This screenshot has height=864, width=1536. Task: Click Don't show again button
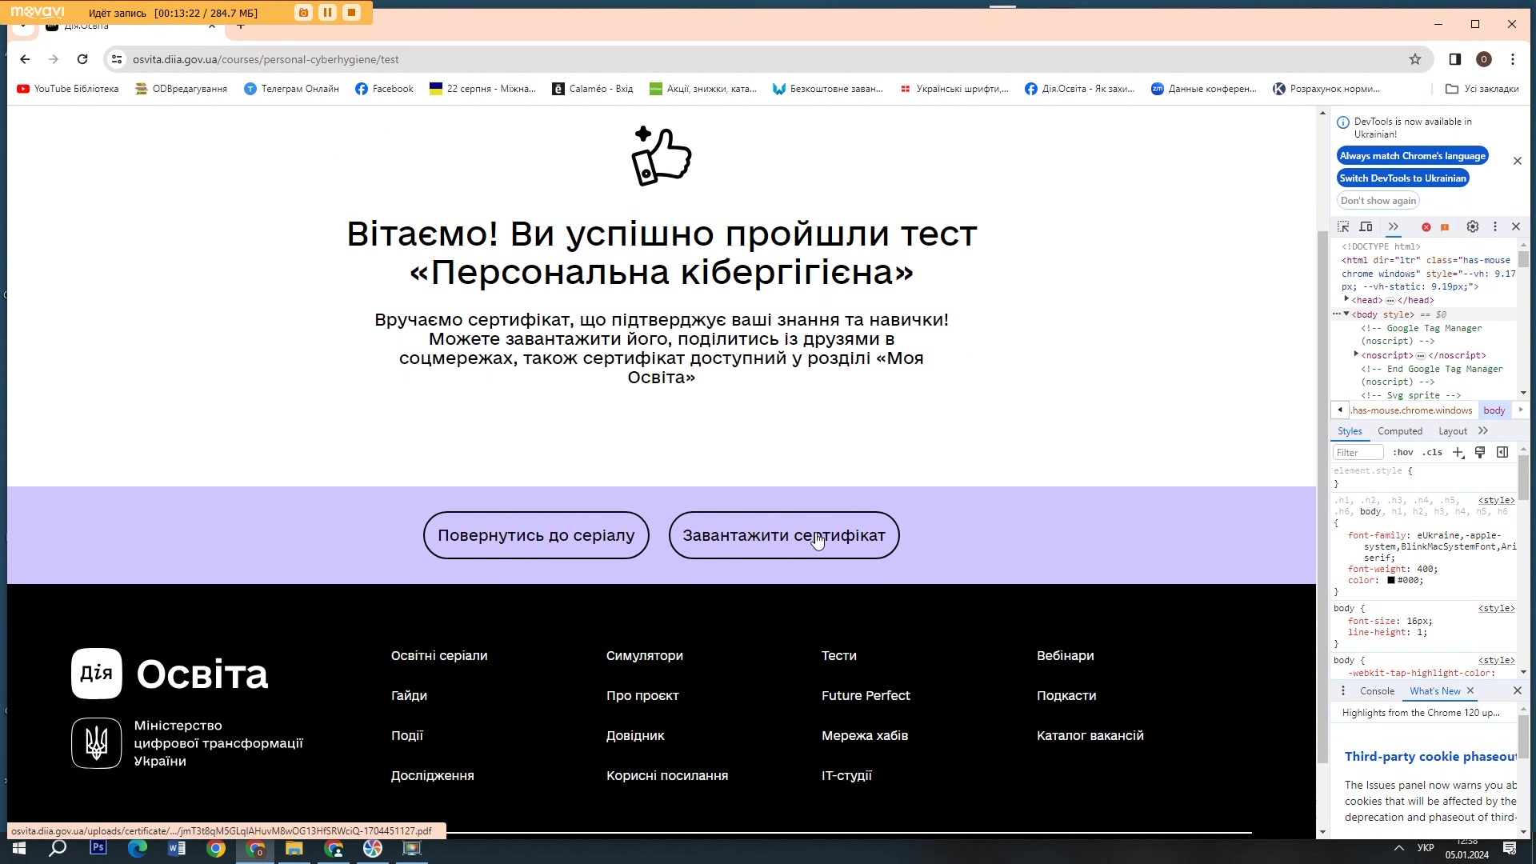(1378, 201)
